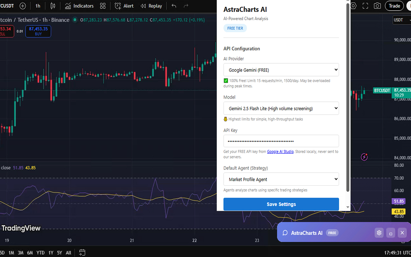
Task: Click Save Settings
Action: (281, 204)
